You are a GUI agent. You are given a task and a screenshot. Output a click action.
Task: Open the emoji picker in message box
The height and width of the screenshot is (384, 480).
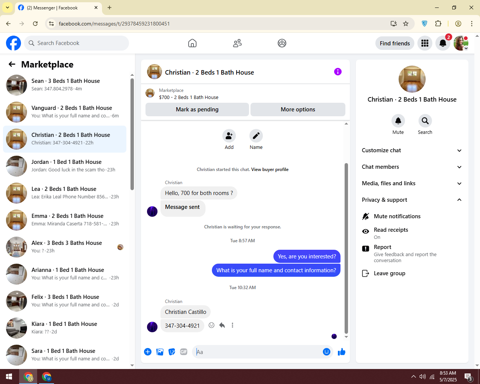pyautogui.click(x=327, y=352)
